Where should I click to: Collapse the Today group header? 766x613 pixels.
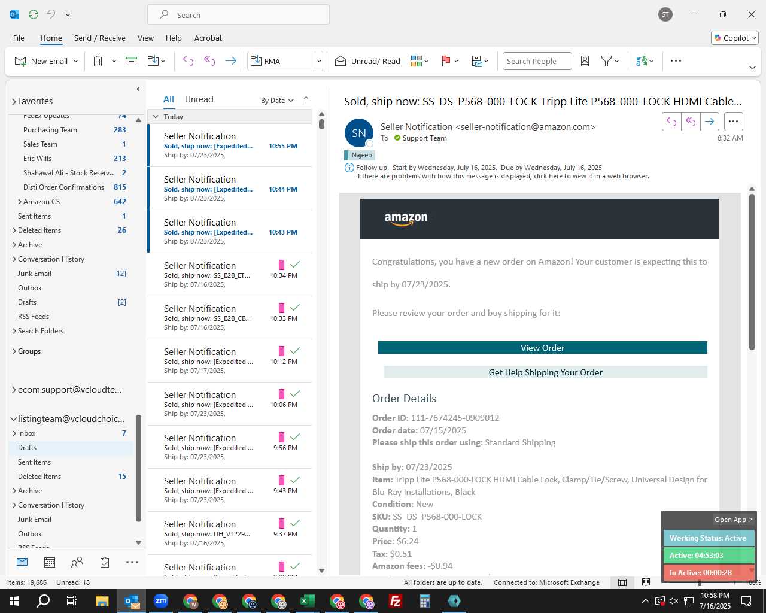coord(156,117)
